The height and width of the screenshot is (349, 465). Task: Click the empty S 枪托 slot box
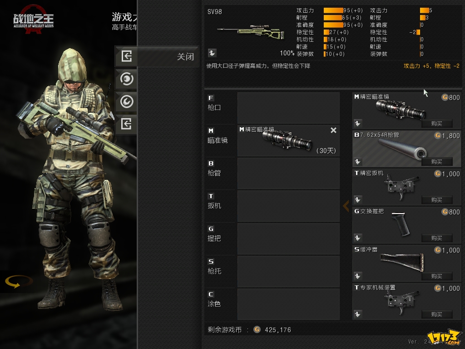click(288, 271)
